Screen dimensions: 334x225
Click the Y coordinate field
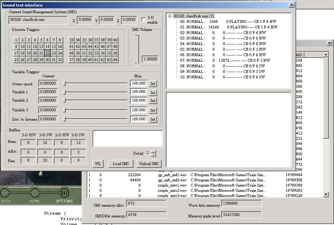point(107,20)
